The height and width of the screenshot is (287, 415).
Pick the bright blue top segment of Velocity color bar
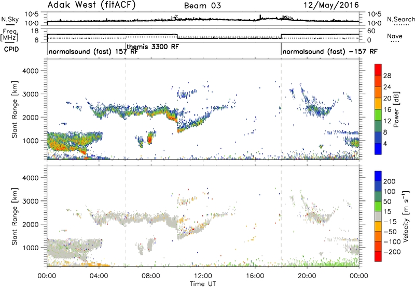click(x=378, y=176)
